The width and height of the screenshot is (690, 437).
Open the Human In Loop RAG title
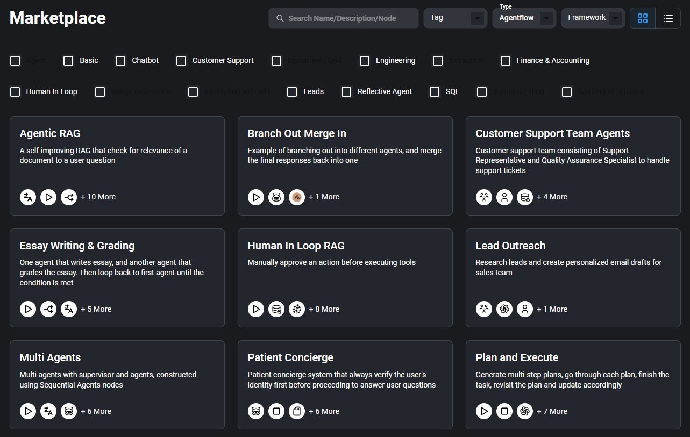296,246
